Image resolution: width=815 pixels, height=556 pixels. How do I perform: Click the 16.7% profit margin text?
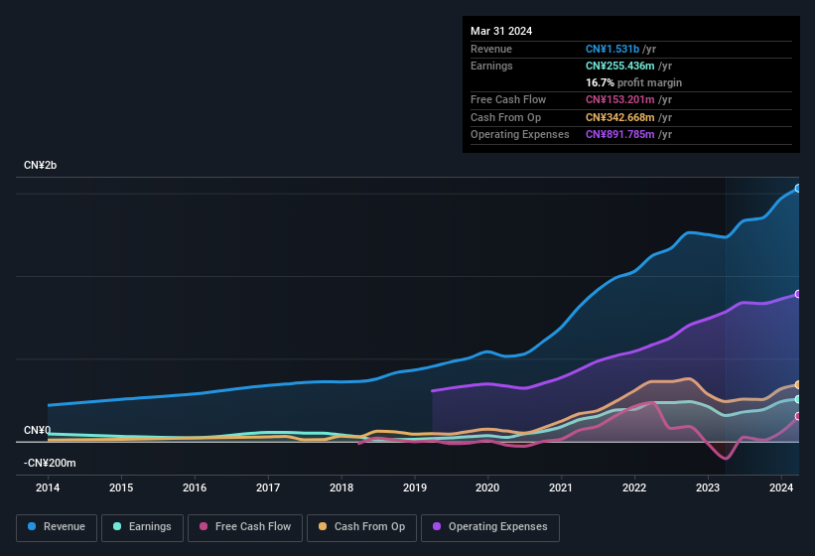[633, 82]
